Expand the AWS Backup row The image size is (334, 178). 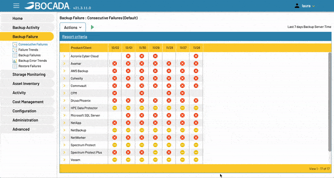tap(64, 71)
